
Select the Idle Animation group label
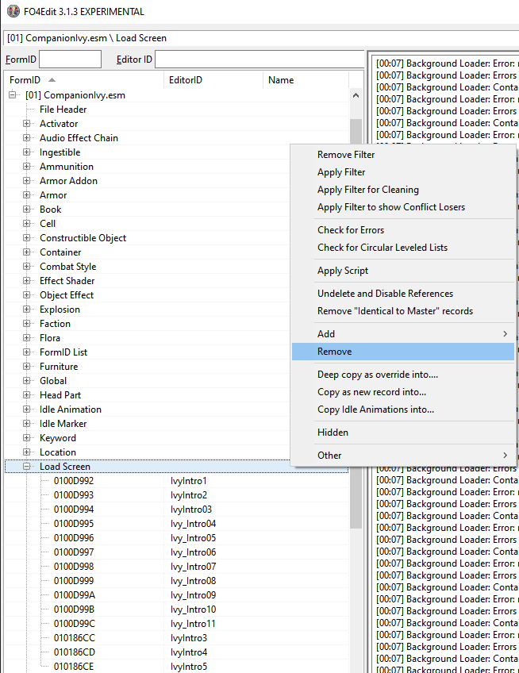(x=71, y=409)
